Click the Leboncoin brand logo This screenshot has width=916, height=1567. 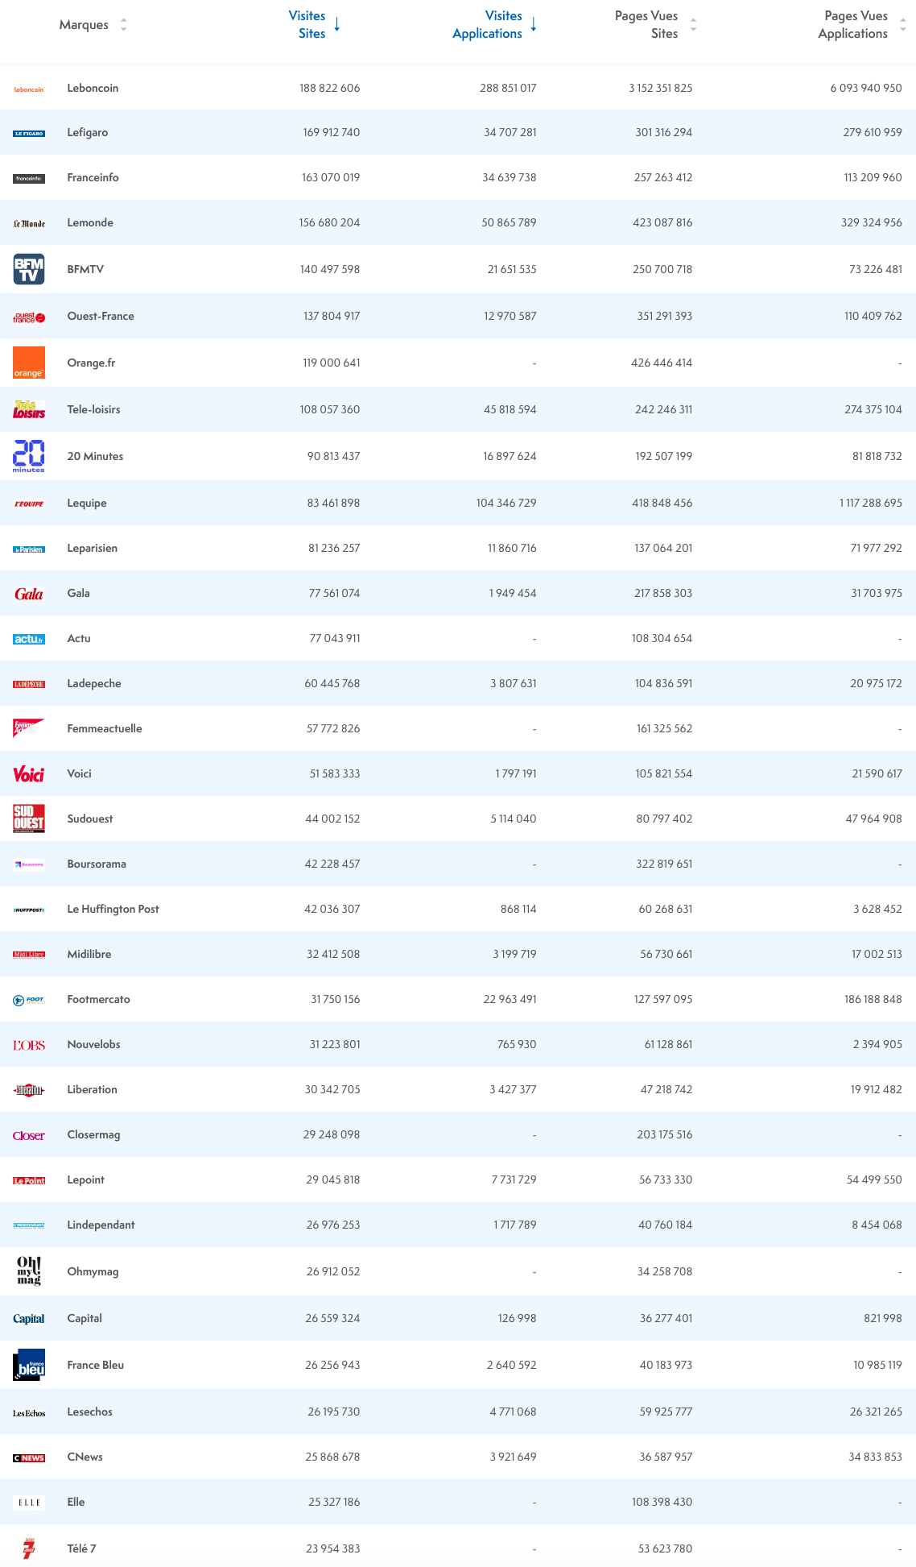point(29,89)
